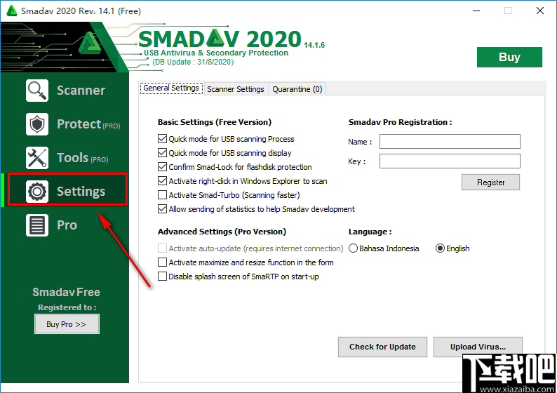Viewport: 557px width, 393px height.
Task: Minimize the Smadav window
Action: pyautogui.click(x=476, y=11)
